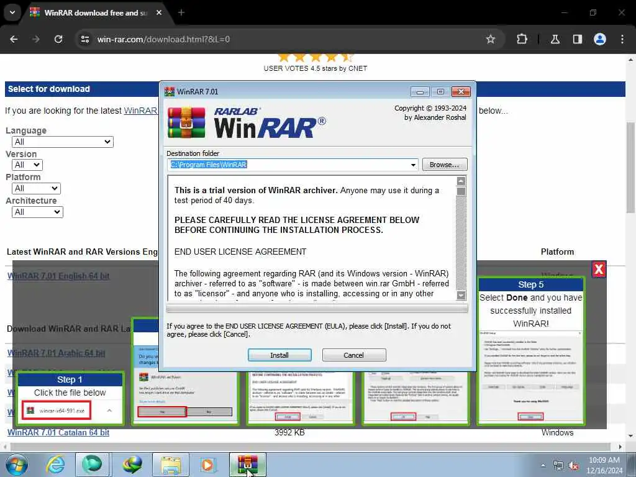
Task: Open Chrome Labs flask icon
Action: [555, 39]
